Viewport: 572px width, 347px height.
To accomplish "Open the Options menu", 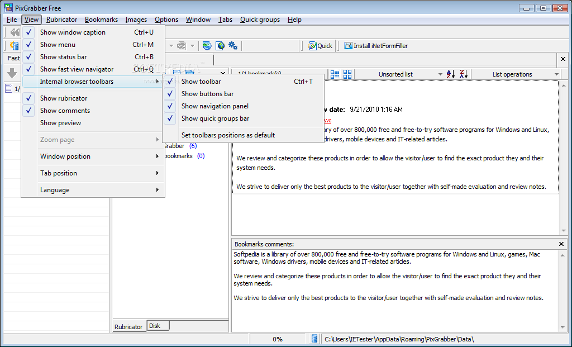I will click(x=166, y=20).
